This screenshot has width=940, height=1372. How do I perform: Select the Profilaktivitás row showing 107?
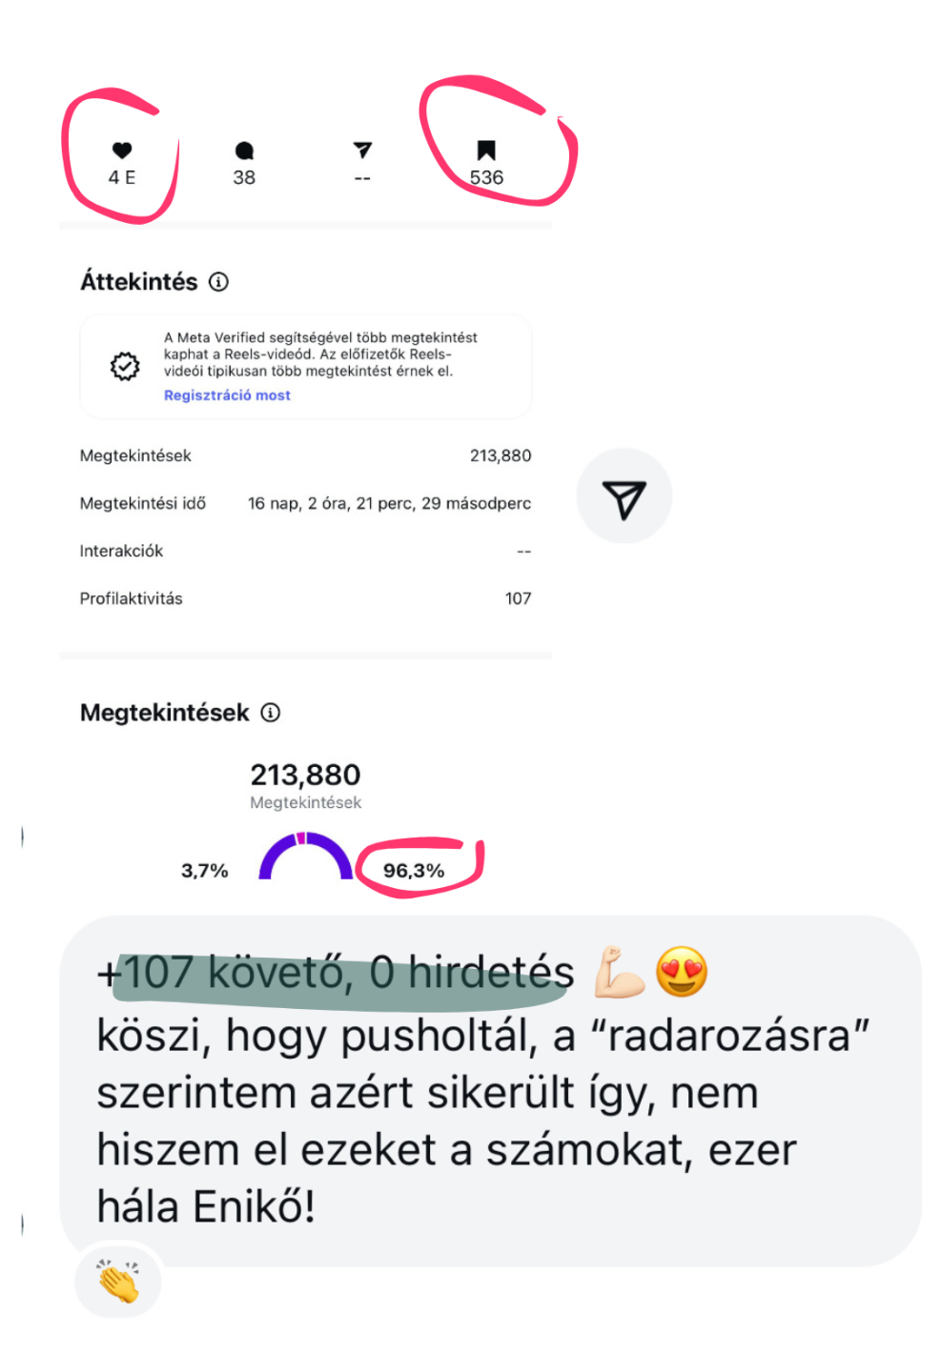coord(305,598)
